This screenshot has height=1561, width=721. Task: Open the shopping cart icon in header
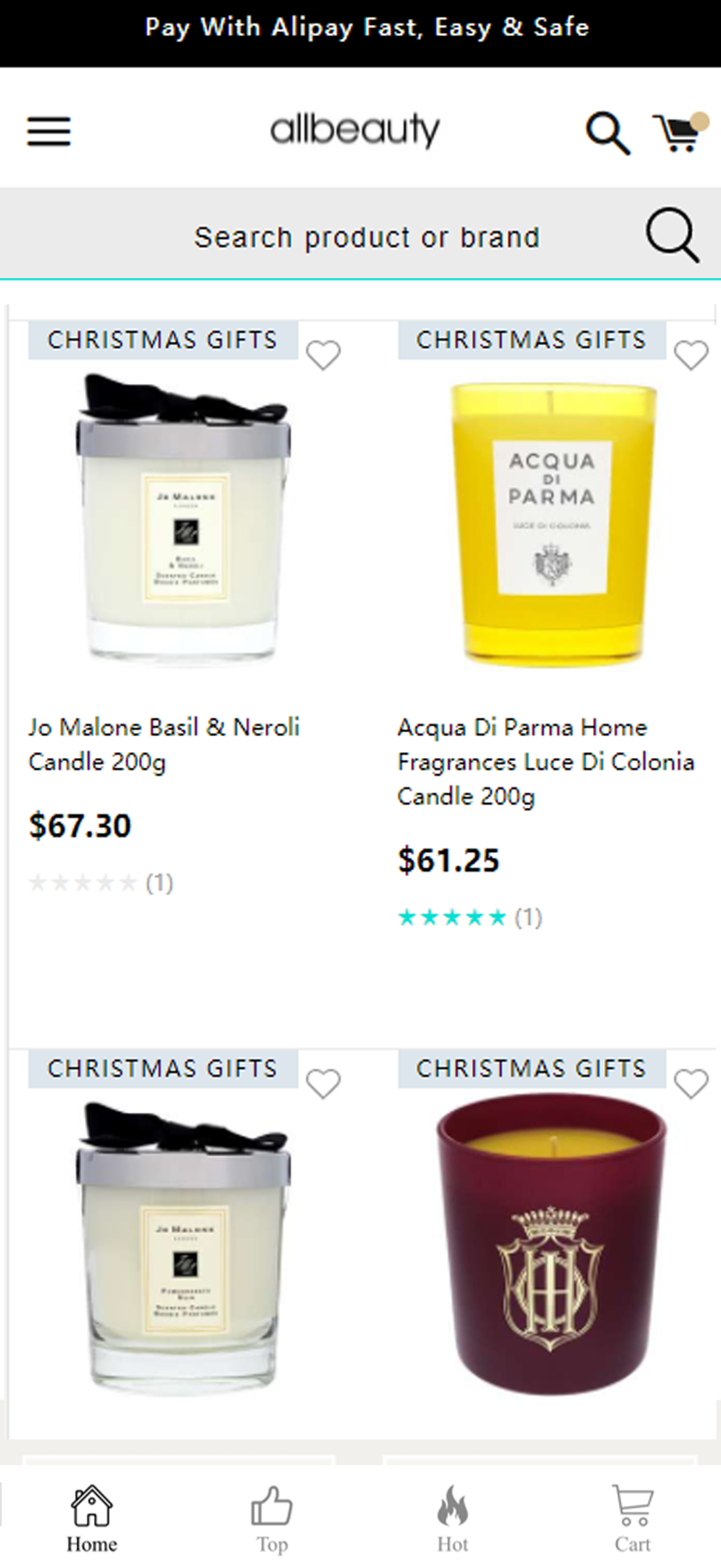pos(680,131)
